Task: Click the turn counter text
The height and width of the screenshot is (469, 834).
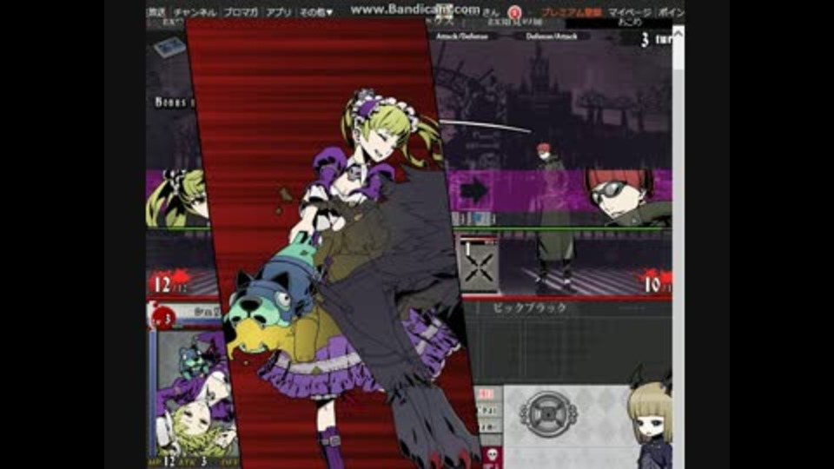Action: click(x=655, y=39)
